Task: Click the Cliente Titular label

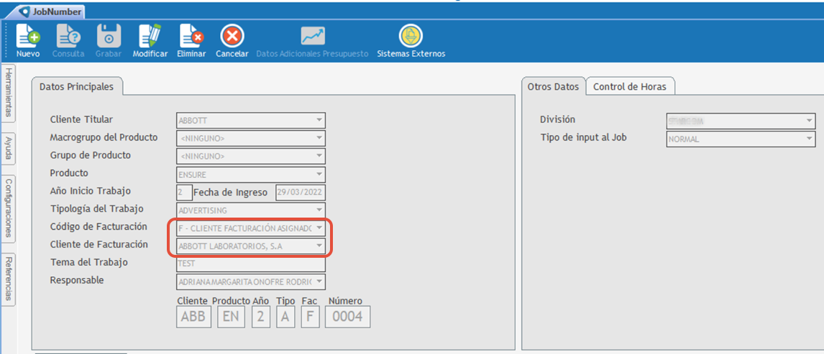Action: [x=81, y=120]
